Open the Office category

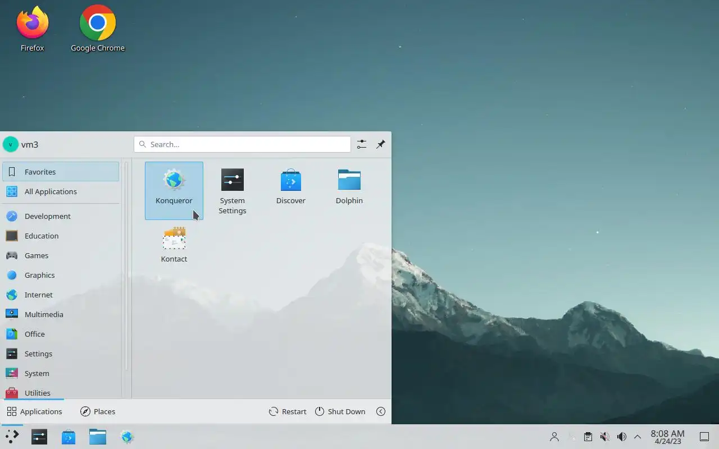pyautogui.click(x=61, y=334)
